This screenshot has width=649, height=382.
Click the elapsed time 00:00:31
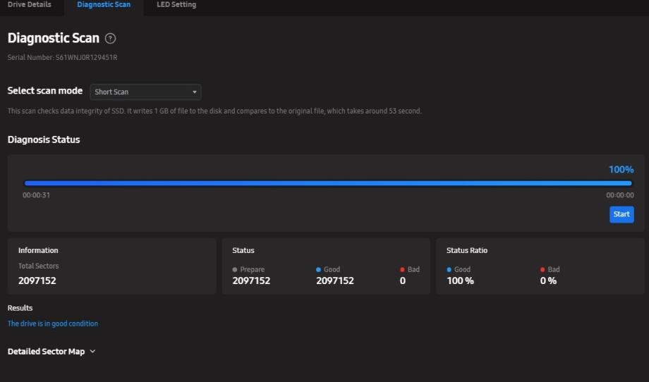tap(36, 195)
